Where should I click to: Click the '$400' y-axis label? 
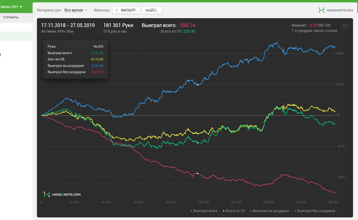pos(340,53)
